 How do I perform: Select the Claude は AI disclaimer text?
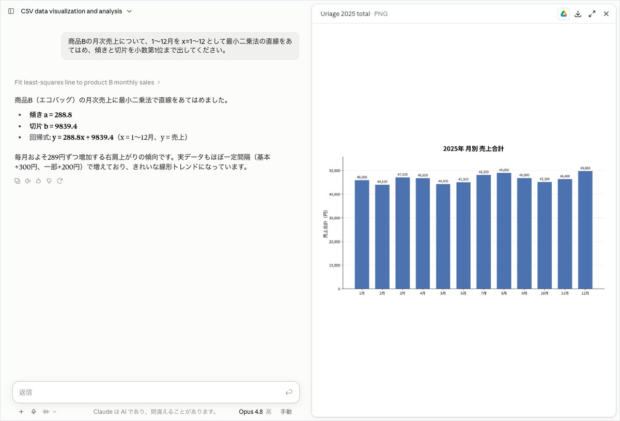(155, 412)
